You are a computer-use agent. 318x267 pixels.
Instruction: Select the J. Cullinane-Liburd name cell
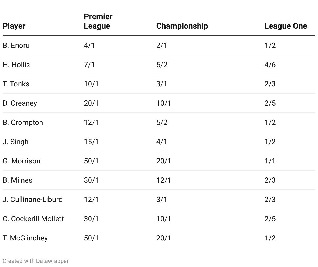pos(33,200)
